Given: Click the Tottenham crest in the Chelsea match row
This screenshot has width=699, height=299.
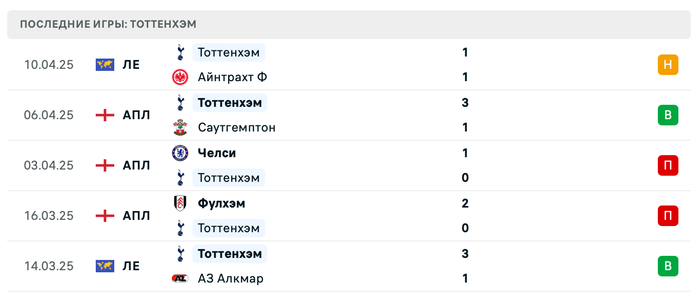Looking at the screenshot, I should 180,177.
